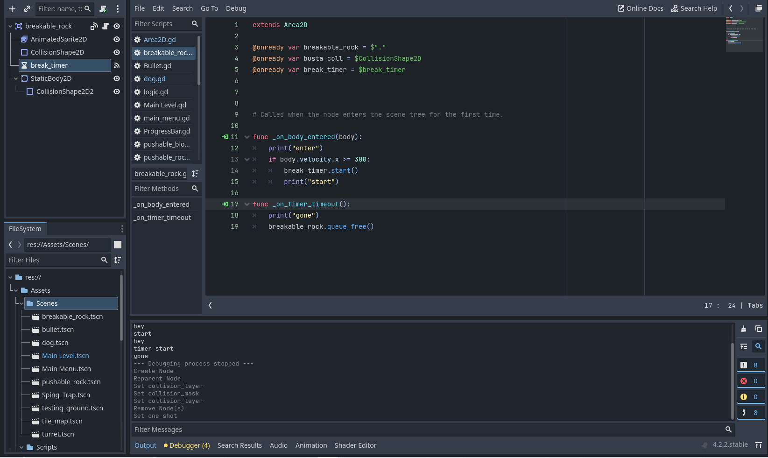Toggle the remote/local scene button on break_timer
The width and height of the screenshot is (768, 458).
[117, 65]
